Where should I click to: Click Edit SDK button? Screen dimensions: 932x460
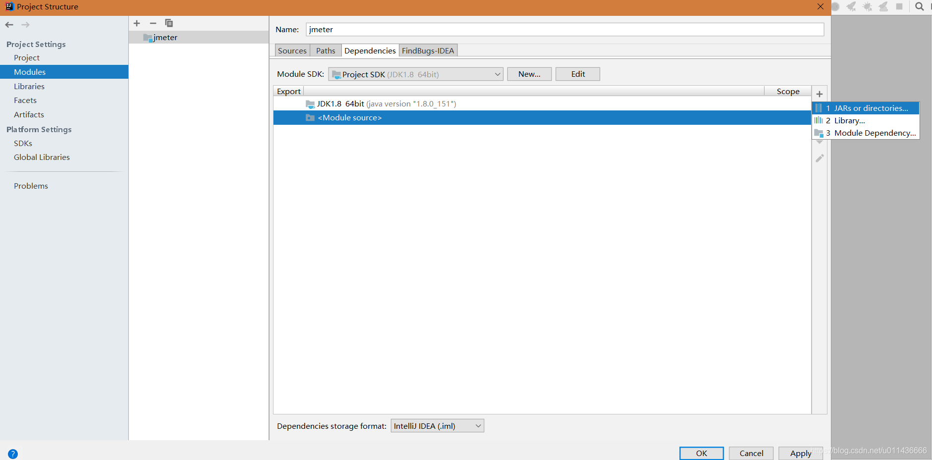[578, 74]
